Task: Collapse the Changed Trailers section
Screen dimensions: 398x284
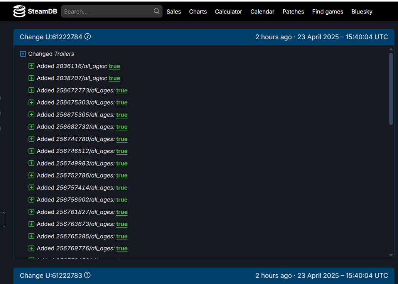Action: pos(23,54)
